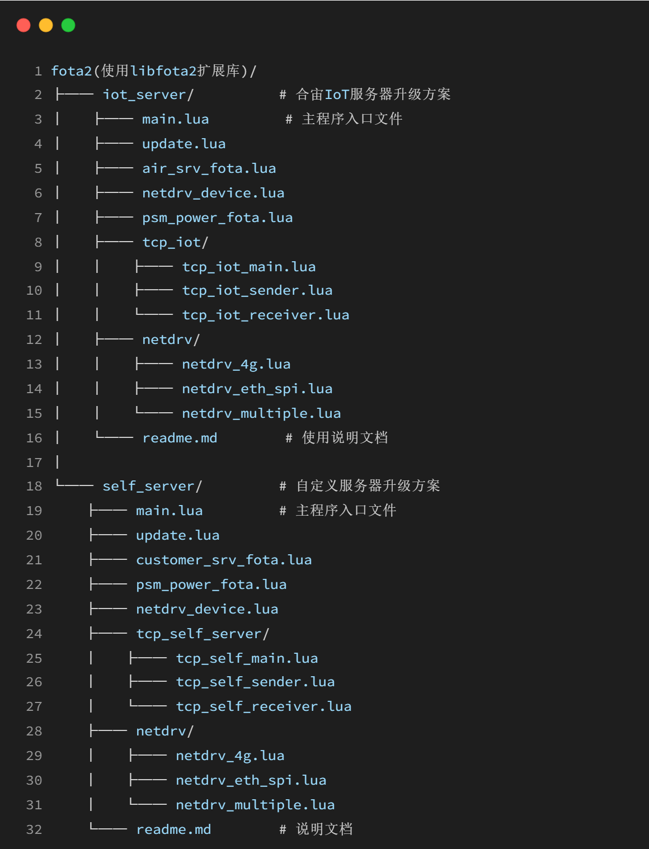
Task: Click line number 17 in the gutter
Action: (34, 463)
